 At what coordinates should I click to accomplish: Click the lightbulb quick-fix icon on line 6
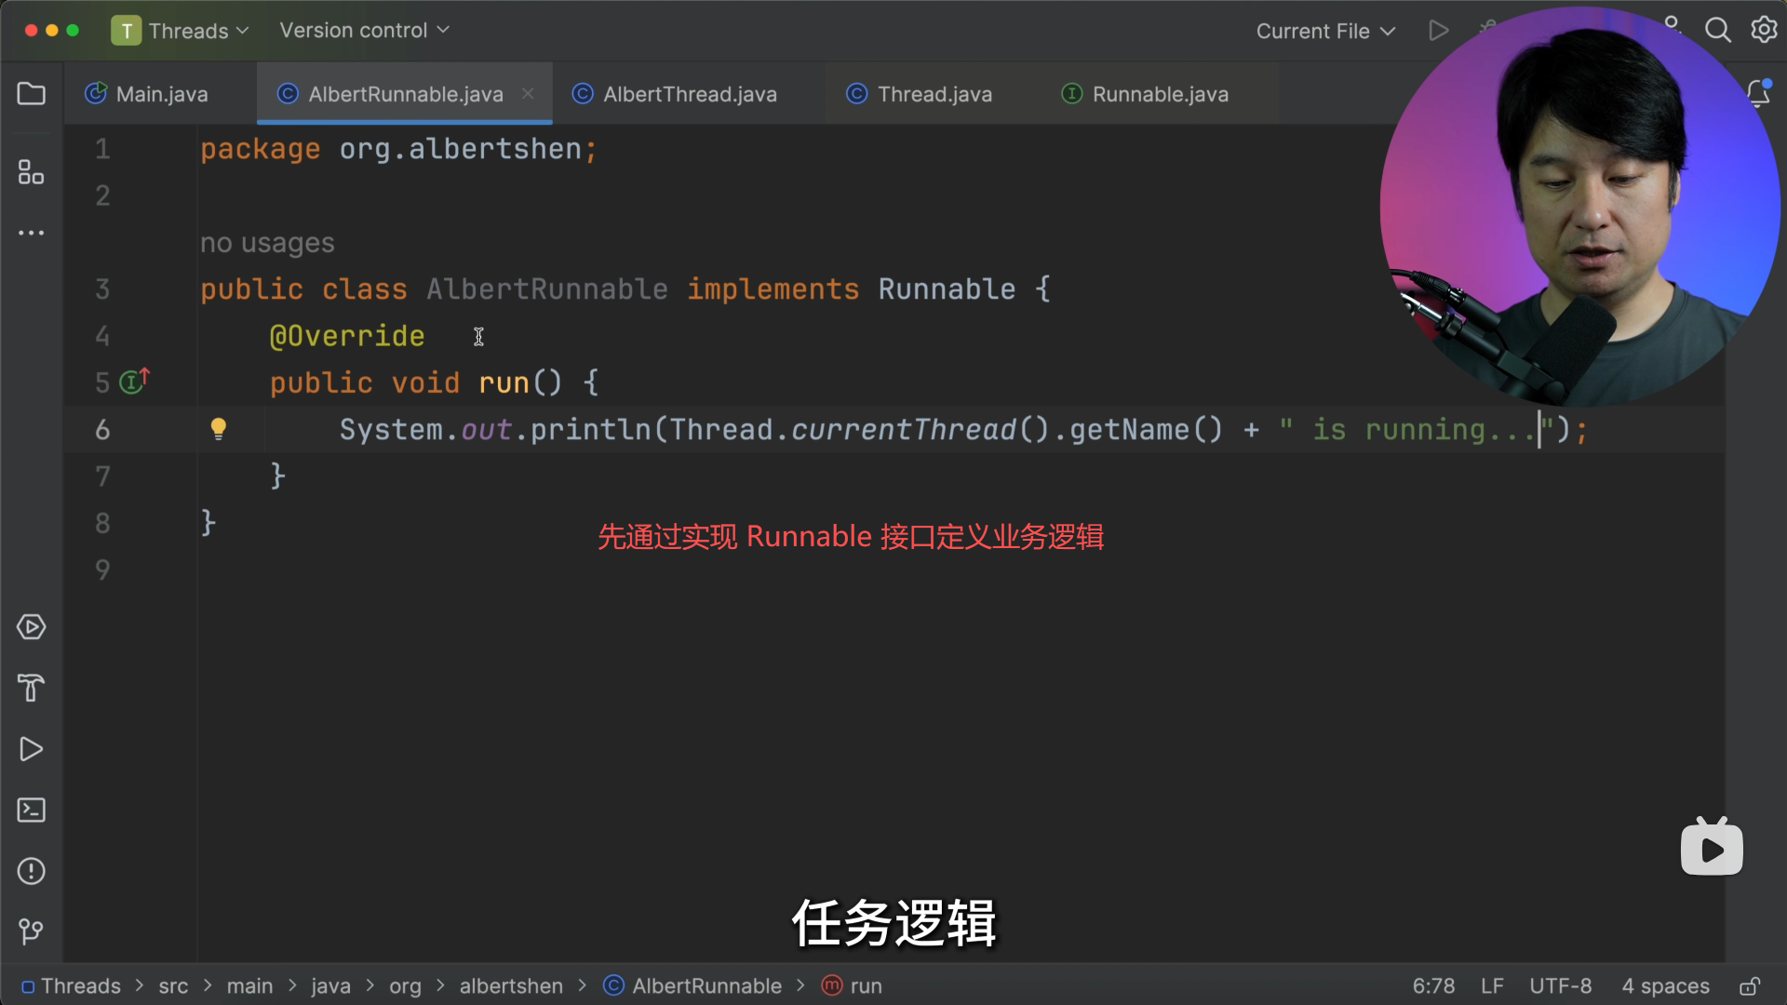tap(218, 429)
